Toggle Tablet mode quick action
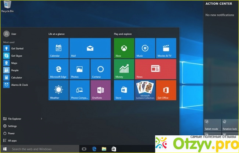 pos(212,125)
